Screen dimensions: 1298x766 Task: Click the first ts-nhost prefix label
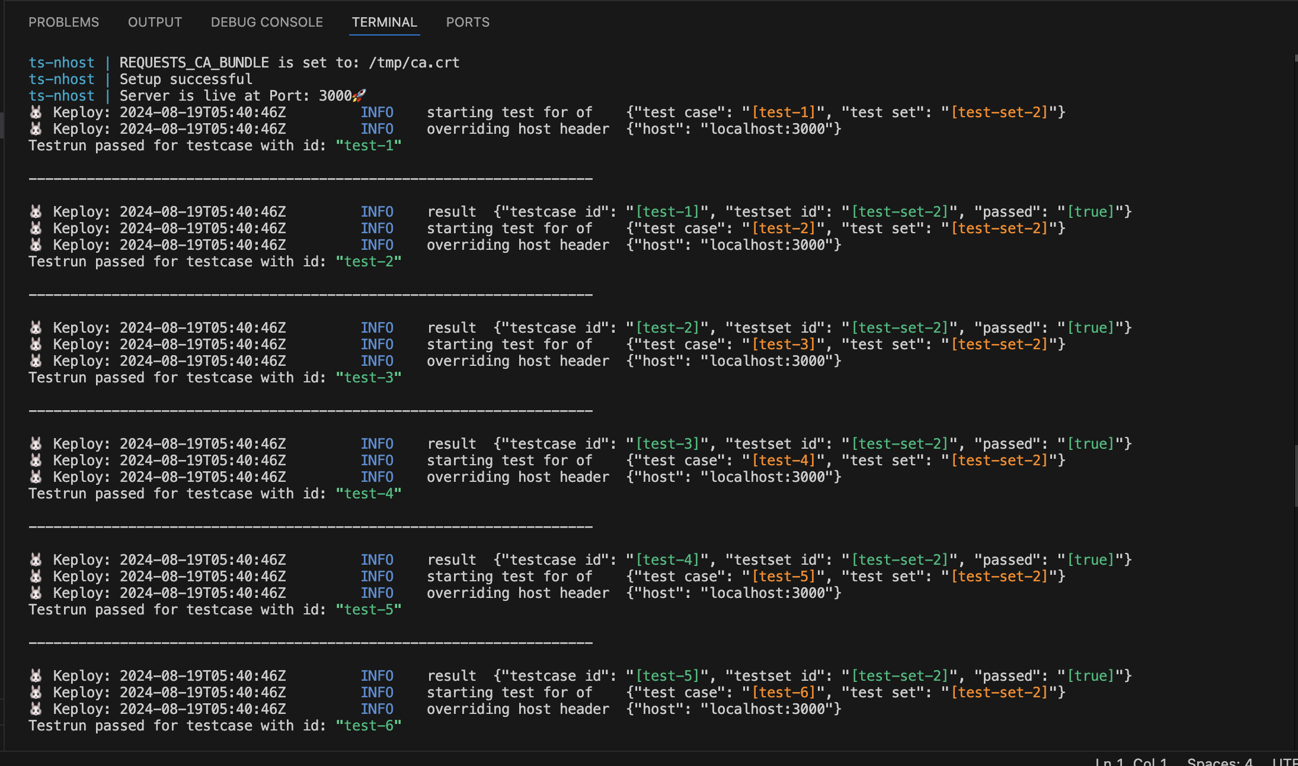pos(62,63)
